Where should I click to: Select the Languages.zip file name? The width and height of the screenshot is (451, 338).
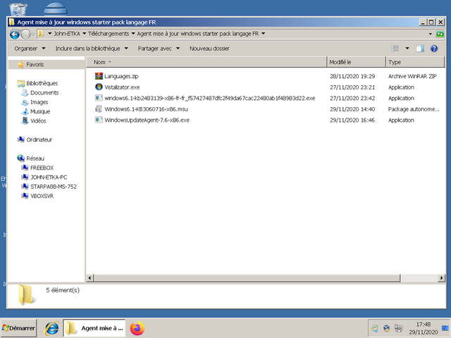[x=121, y=77]
